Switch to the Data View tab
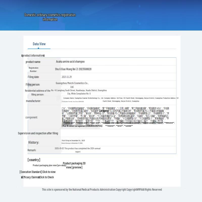 [39, 44]
